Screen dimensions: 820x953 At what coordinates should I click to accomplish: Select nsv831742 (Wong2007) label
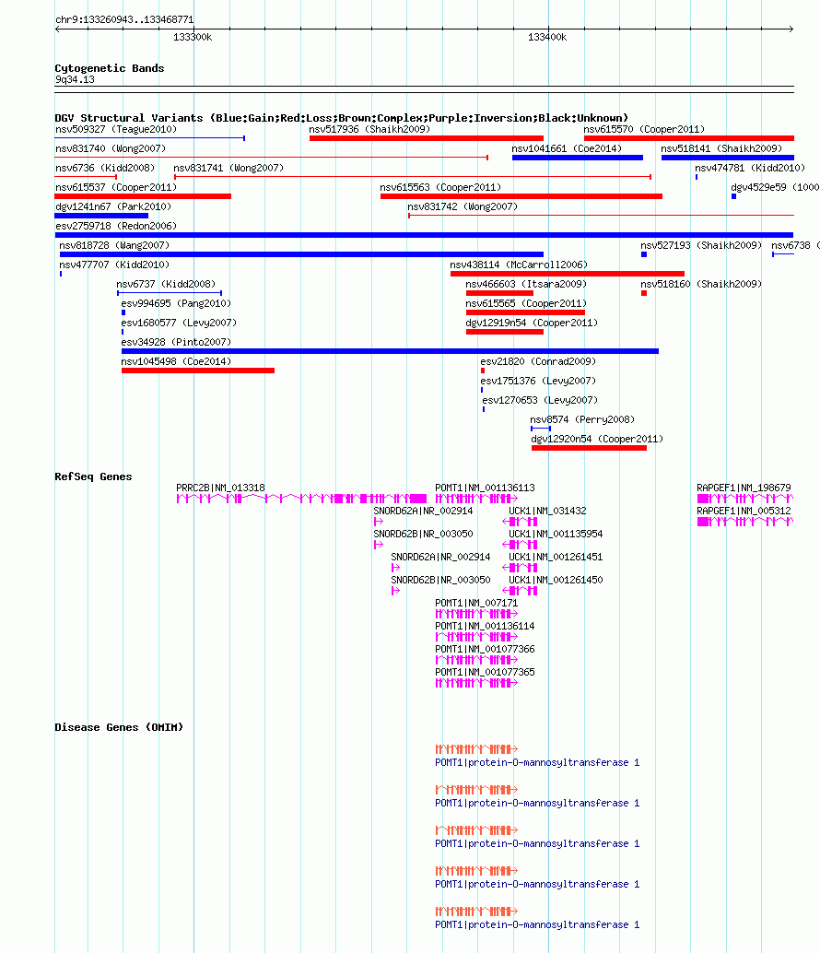click(x=463, y=207)
